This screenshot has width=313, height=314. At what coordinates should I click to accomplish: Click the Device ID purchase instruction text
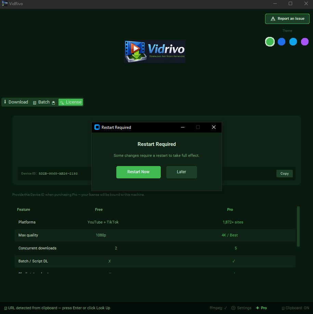click(x=78, y=195)
